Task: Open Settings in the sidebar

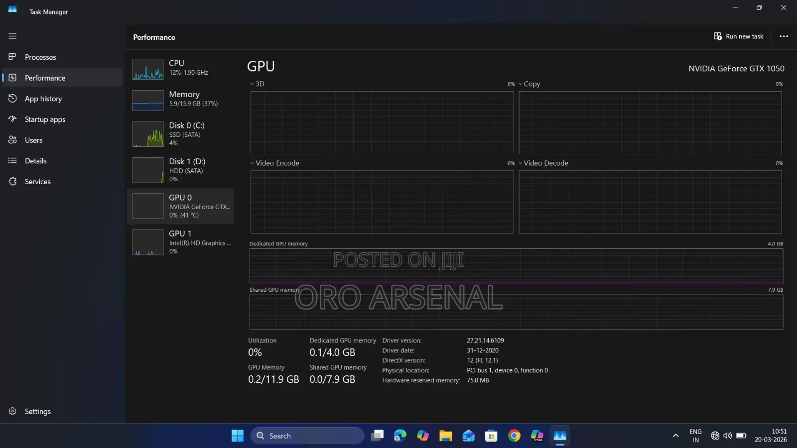Action: (x=62, y=411)
